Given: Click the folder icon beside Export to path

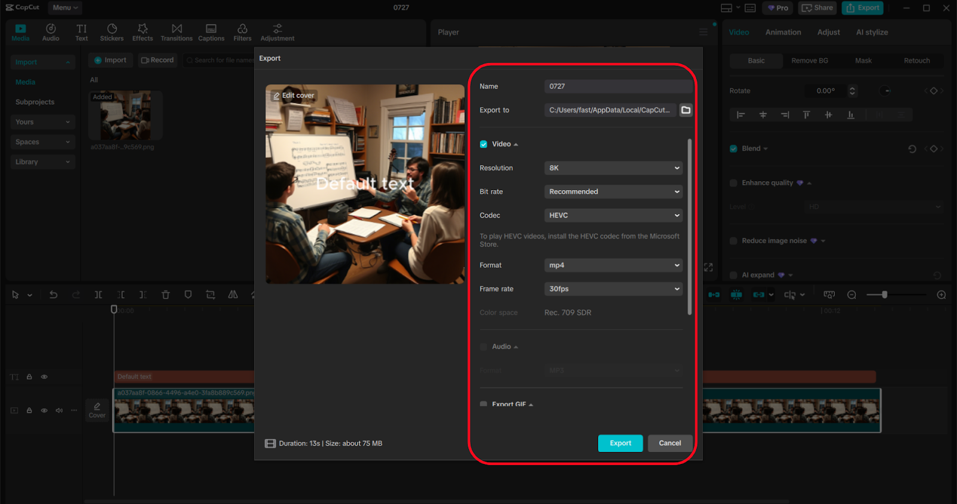Looking at the screenshot, I should coord(685,110).
